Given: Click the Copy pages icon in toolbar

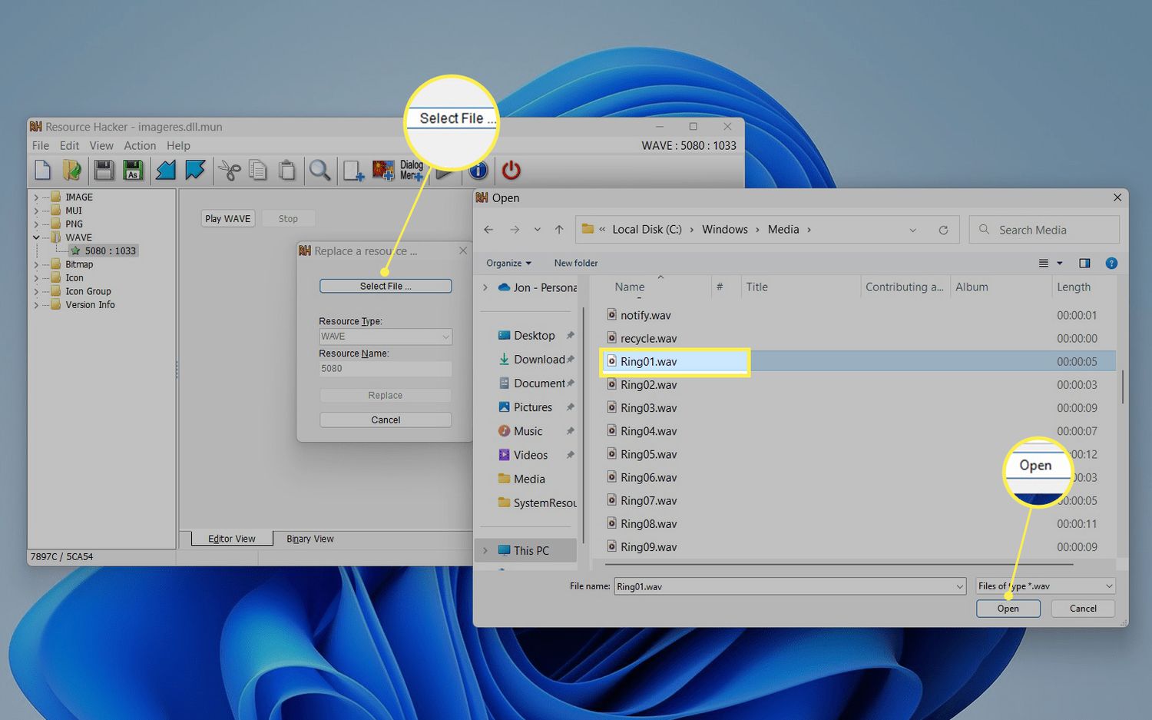Looking at the screenshot, I should pos(258,170).
